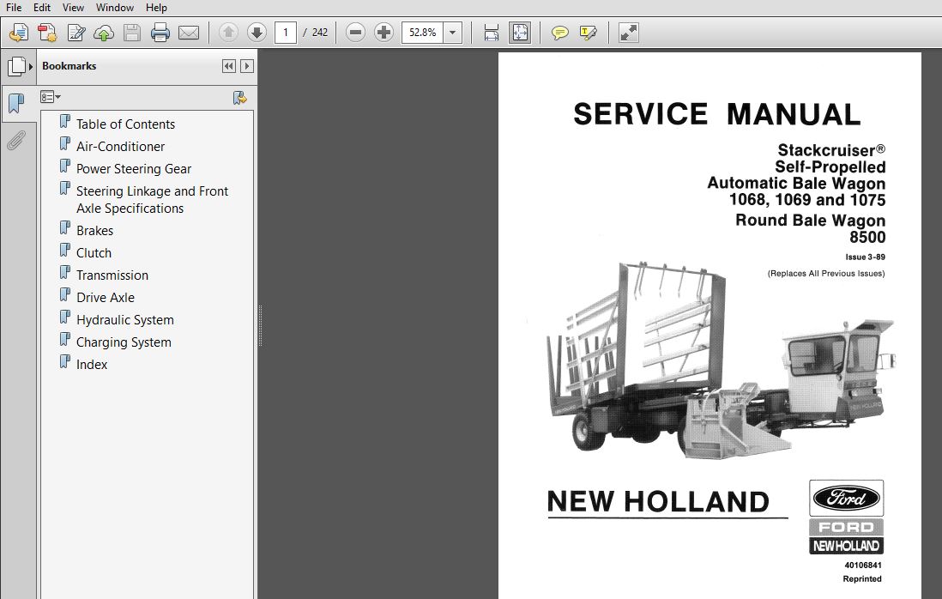This screenshot has height=599, width=942.
Task: Open the View menu
Action: [x=73, y=7]
